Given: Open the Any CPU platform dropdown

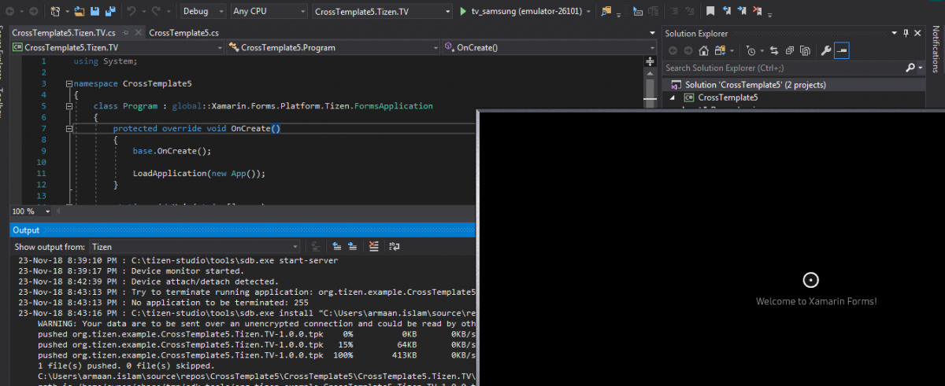Looking at the screenshot, I should pos(269,11).
